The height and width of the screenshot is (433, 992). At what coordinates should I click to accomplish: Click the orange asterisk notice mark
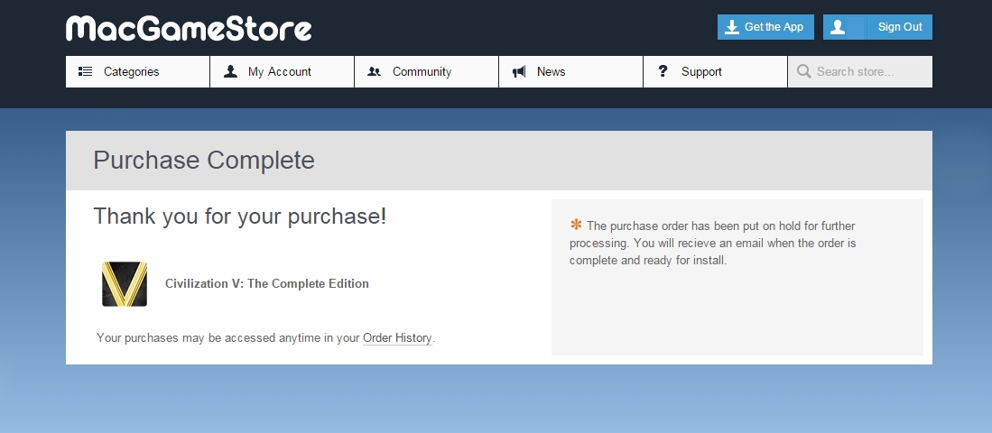click(576, 225)
